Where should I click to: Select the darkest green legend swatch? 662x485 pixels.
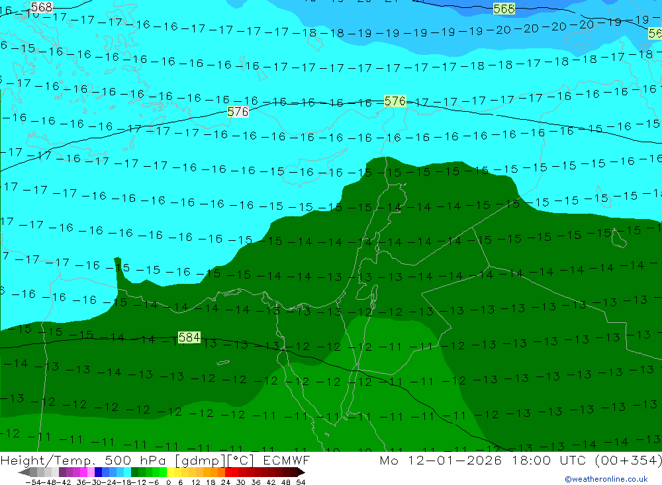pyautogui.click(x=134, y=472)
